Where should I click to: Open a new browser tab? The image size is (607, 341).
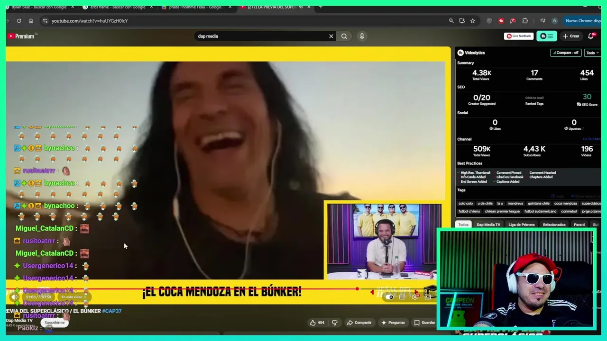321,7
